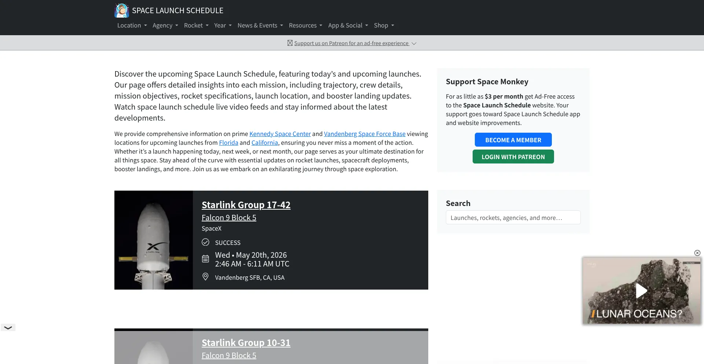Screen dimensions: 704x364
Task: Collapse the bottom-left chevron tab
Action: pos(8,328)
